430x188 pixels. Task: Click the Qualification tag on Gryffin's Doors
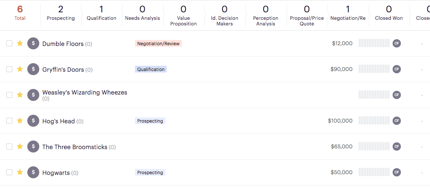point(151,69)
